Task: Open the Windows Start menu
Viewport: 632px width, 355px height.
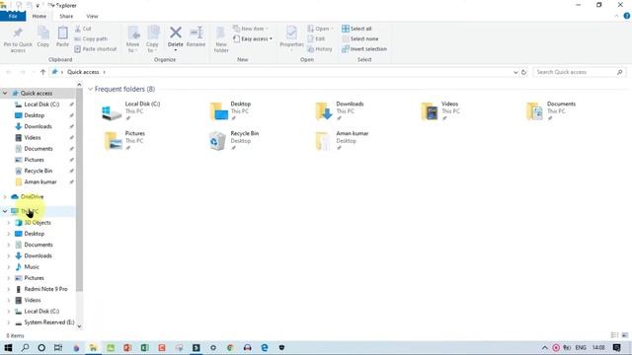Action: pyautogui.click(x=8, y=348)
